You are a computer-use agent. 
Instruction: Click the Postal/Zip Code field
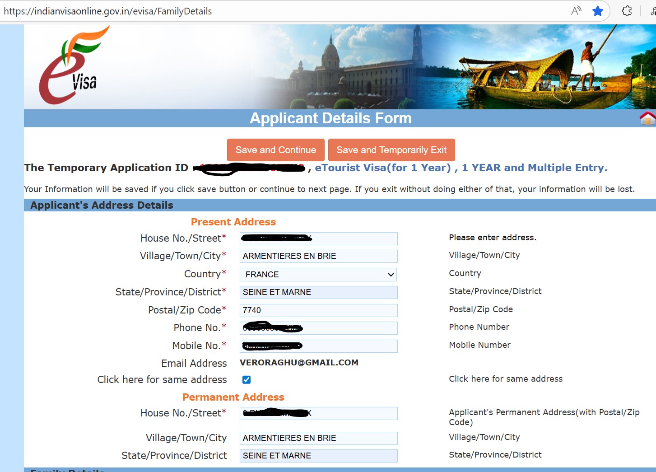pos(318,310)
